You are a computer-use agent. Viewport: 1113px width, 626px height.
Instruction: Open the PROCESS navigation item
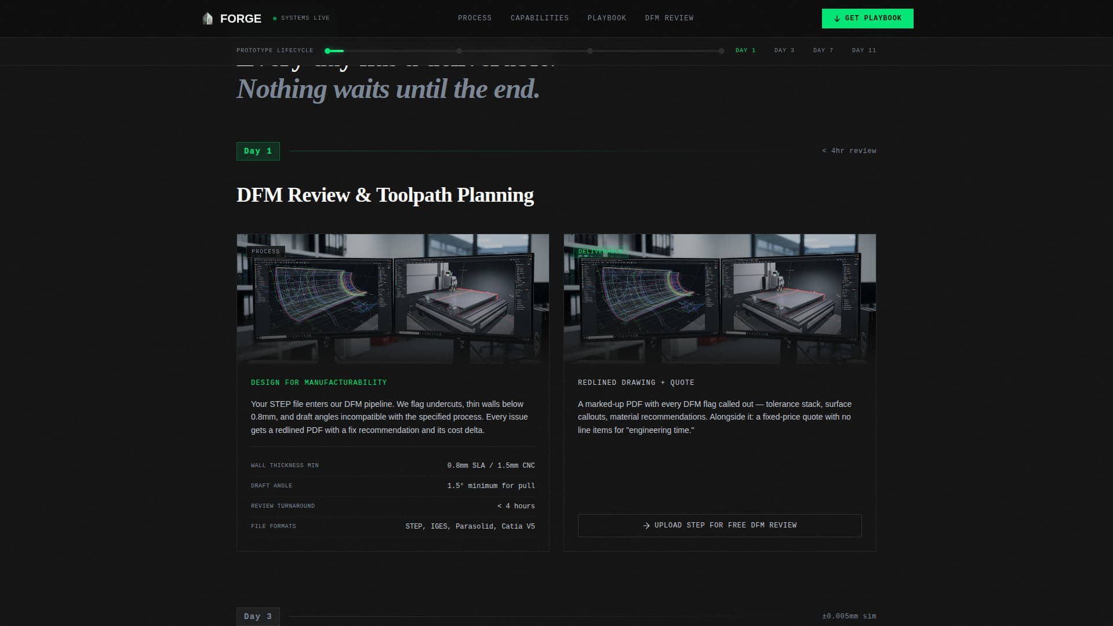coord(474,18)
